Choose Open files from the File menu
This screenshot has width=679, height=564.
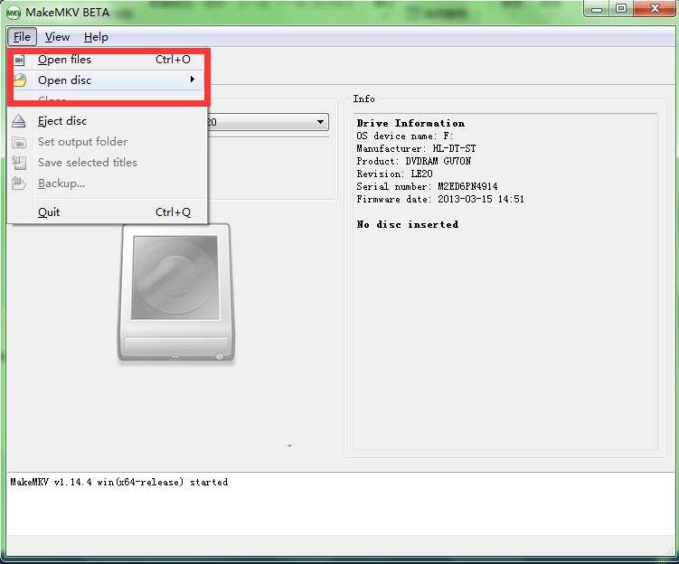(108, 60)
